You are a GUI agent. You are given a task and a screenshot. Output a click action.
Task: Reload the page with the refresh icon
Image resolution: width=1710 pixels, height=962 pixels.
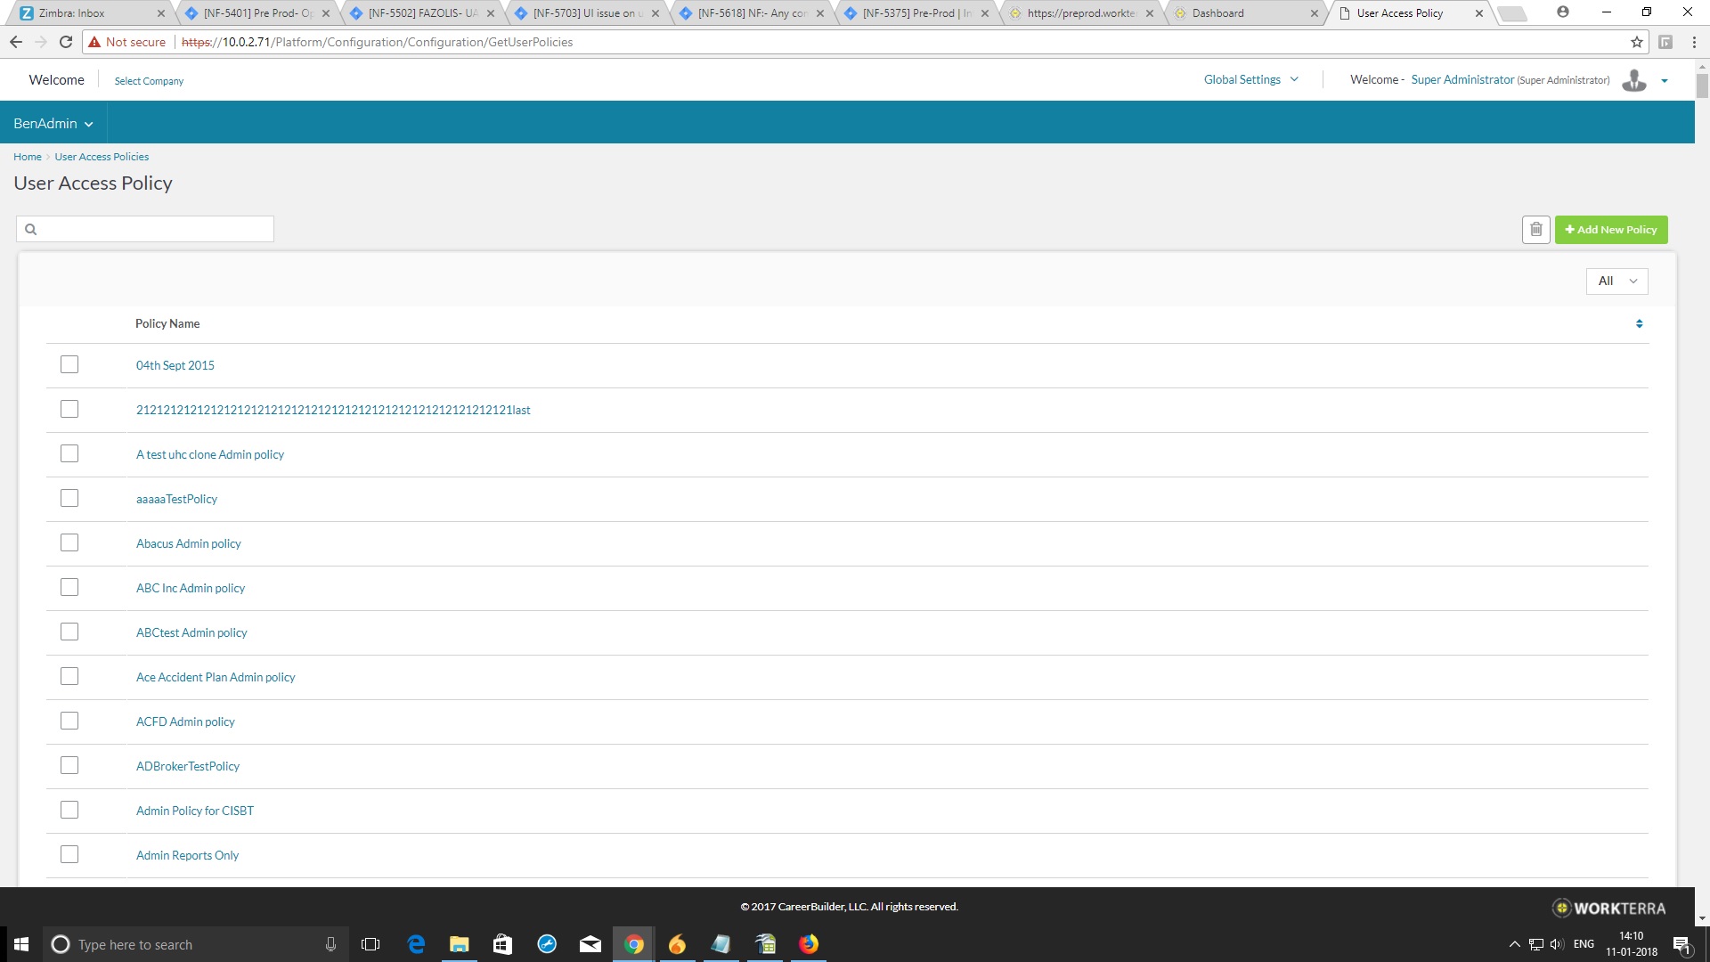click(x=65, y=42)
